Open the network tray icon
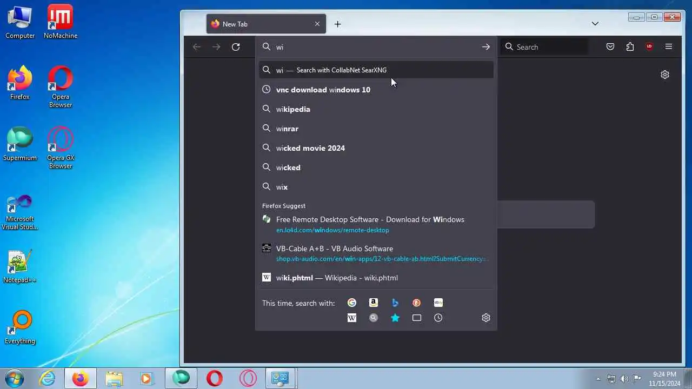The height and width of the screenshot is (389, 692). click(x=611, y=379)
